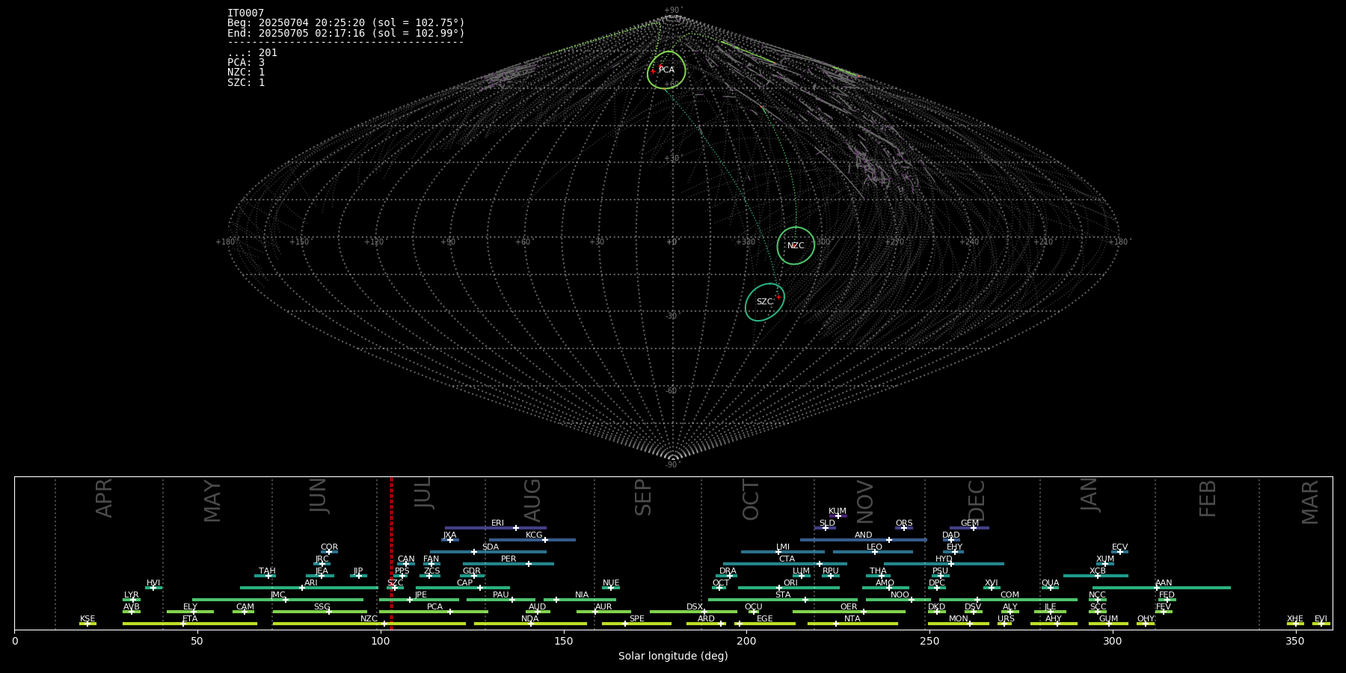Screen dimensions: 1346x673
Task: Click the STA shower label in the timeline
Action: [x=783, y=594]
